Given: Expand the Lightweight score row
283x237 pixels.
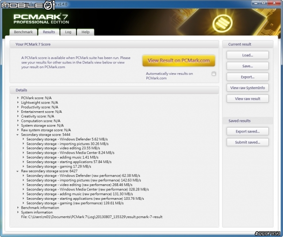Looking at the screenshot, I should pos(18,102).
